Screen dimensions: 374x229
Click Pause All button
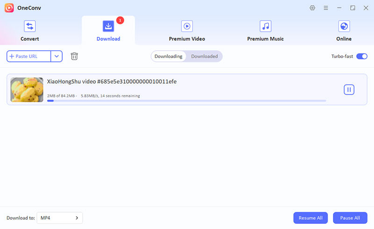click(350, 218)
